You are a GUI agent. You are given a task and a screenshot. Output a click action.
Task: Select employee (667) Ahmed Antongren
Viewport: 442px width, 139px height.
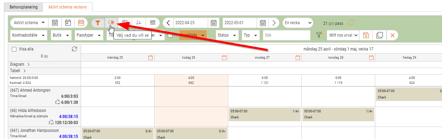[x=30, y=90]
